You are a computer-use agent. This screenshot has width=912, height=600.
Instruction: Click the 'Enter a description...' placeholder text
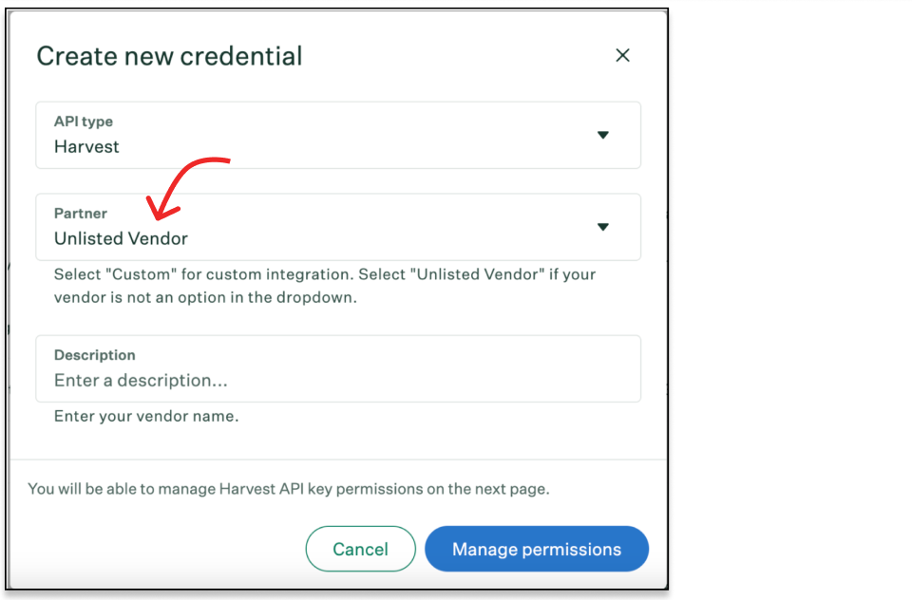coord(141,381)
